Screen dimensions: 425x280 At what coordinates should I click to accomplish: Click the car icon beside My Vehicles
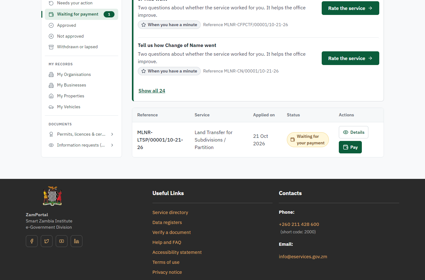[x=51, y=107]
